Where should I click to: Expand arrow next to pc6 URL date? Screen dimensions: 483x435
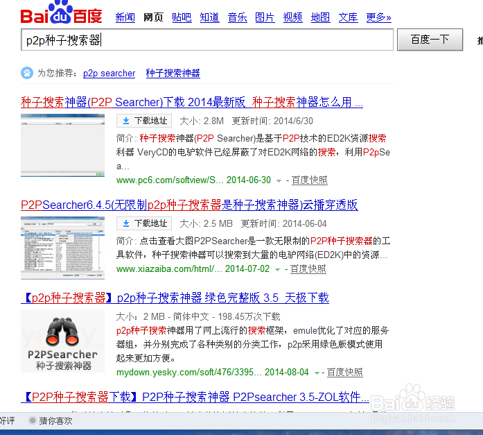pos(279,181)
